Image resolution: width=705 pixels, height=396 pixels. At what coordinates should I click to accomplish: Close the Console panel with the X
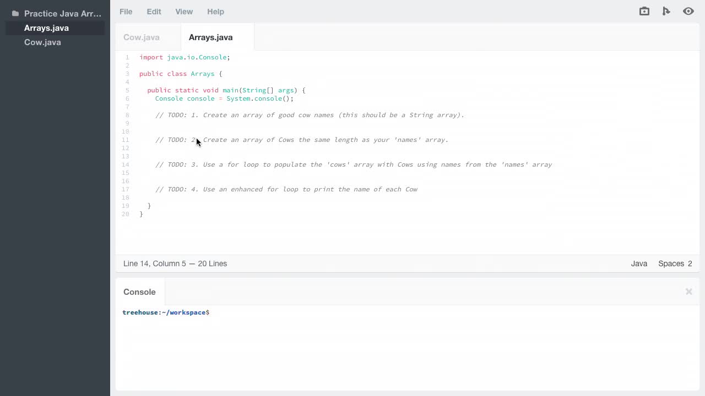tap(688, 291)
